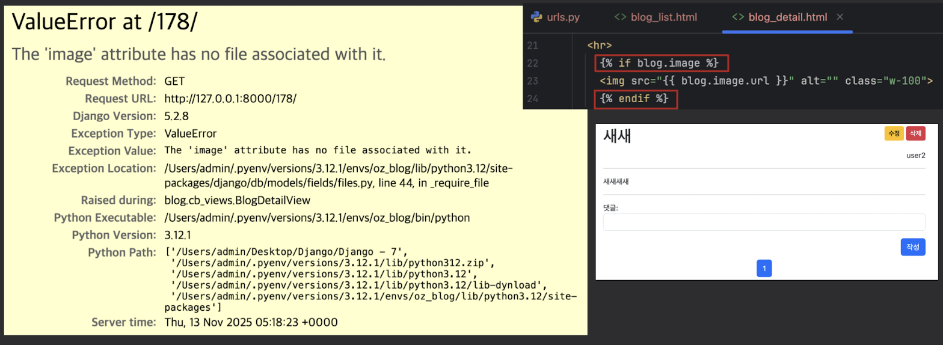Close the blog_detail.html tab
Screen dimensions: 943x345
coord(840,17)
